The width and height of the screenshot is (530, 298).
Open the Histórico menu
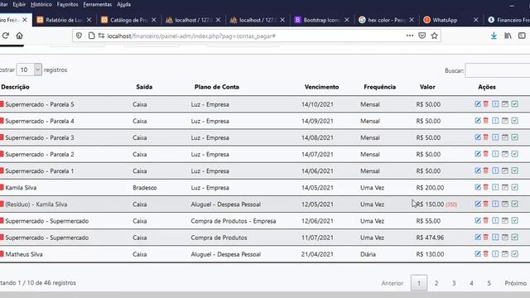coord(41,4)
